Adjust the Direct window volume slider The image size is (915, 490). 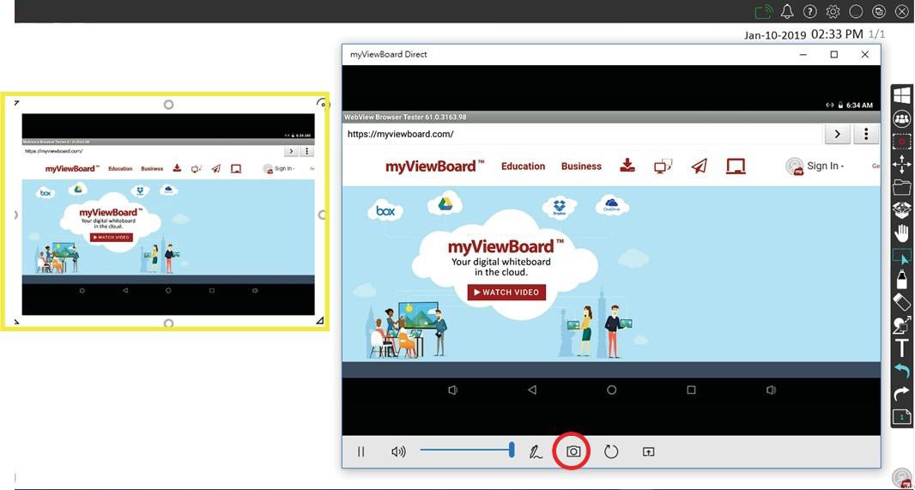(467, 450)
